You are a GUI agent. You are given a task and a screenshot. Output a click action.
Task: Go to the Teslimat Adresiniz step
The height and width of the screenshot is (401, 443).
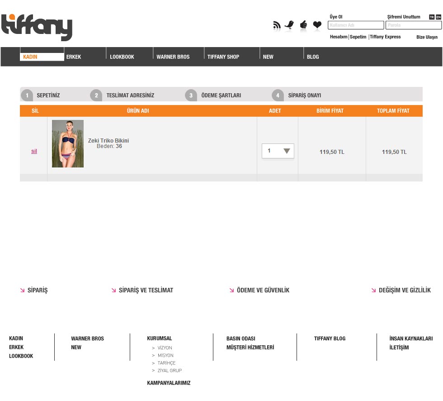point(130,95)
